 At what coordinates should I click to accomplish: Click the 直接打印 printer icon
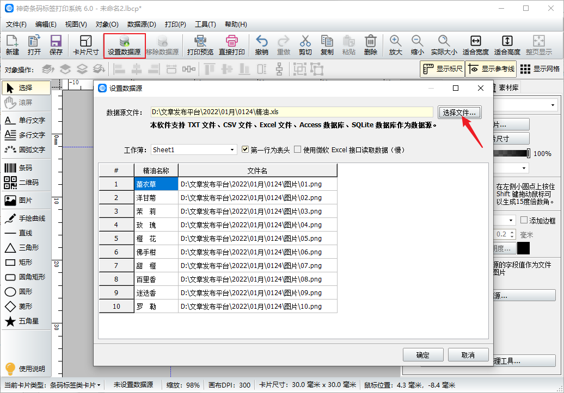click(232, 45)
